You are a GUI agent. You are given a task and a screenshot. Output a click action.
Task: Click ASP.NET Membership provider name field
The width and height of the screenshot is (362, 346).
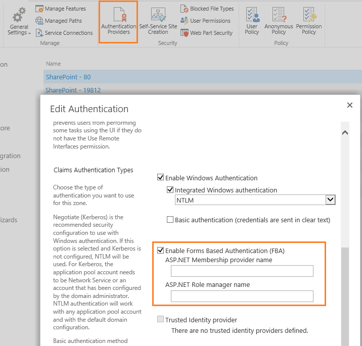click(242, 271)
